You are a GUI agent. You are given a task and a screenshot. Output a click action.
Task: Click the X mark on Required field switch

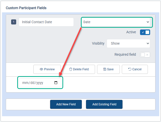tap(147, 55)
